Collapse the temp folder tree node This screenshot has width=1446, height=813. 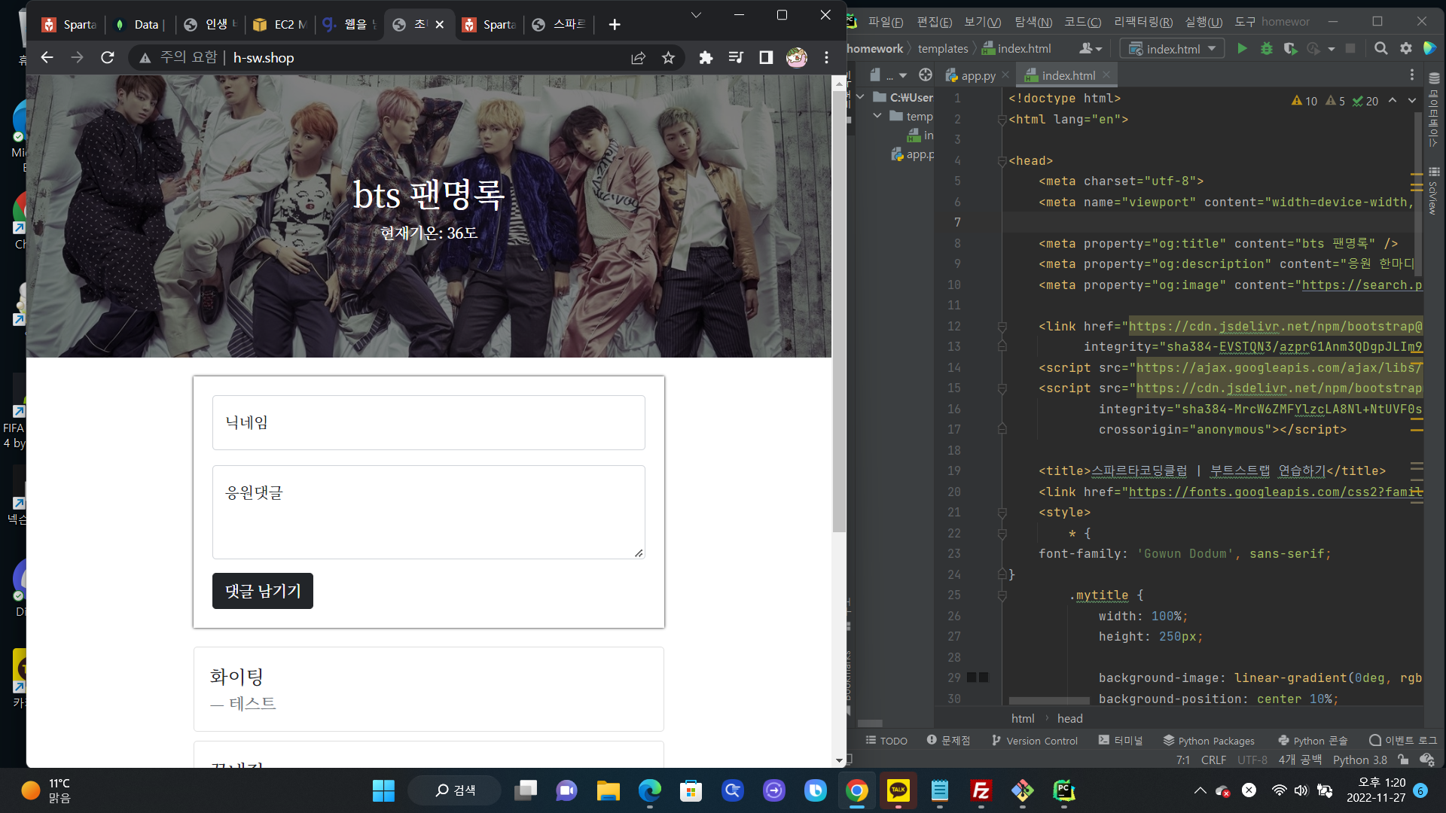(877, 116)
